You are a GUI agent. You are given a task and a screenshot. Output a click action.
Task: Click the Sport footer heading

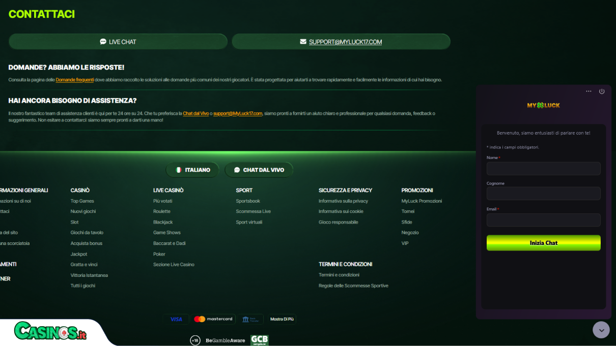244,190
